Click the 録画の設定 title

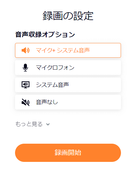[x=68, y=16]
